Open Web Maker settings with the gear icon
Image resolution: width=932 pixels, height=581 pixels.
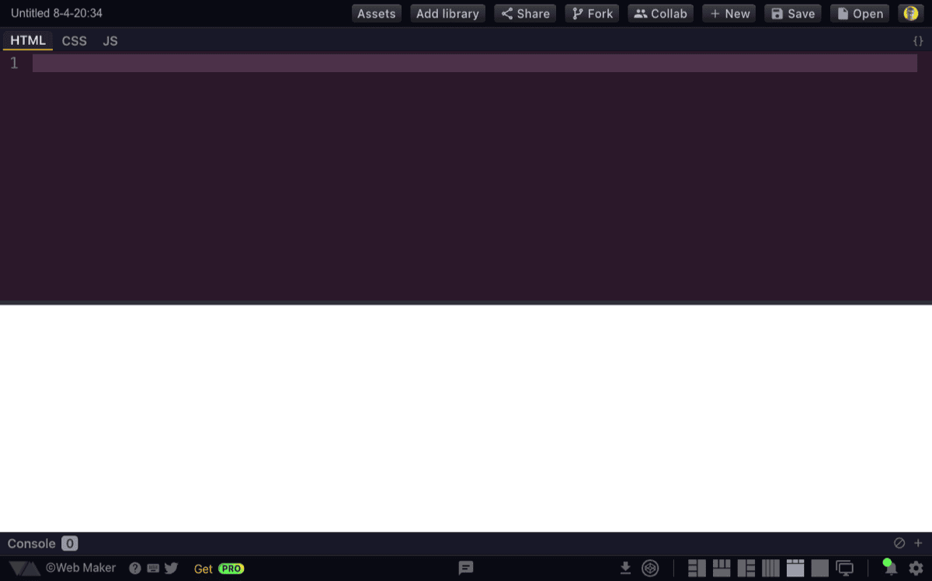[x=916, y=568]
